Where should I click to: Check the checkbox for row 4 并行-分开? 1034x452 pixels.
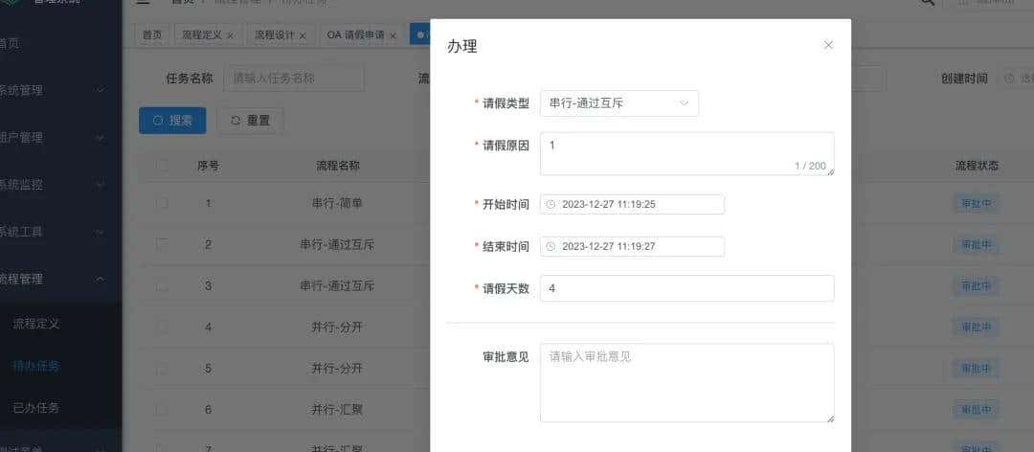coord(162,327)
